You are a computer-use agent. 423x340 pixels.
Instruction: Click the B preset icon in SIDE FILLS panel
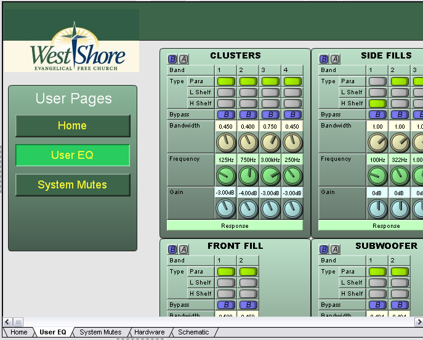pos(324,59)
